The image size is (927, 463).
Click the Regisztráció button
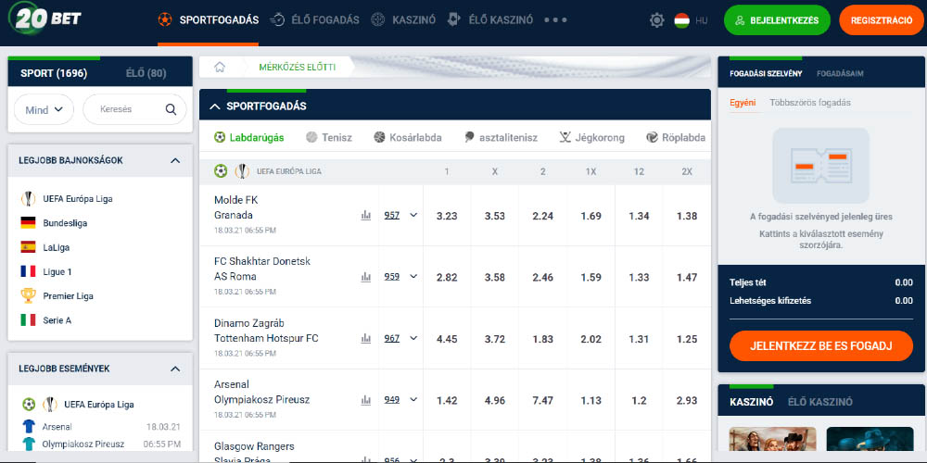(882, 20)
